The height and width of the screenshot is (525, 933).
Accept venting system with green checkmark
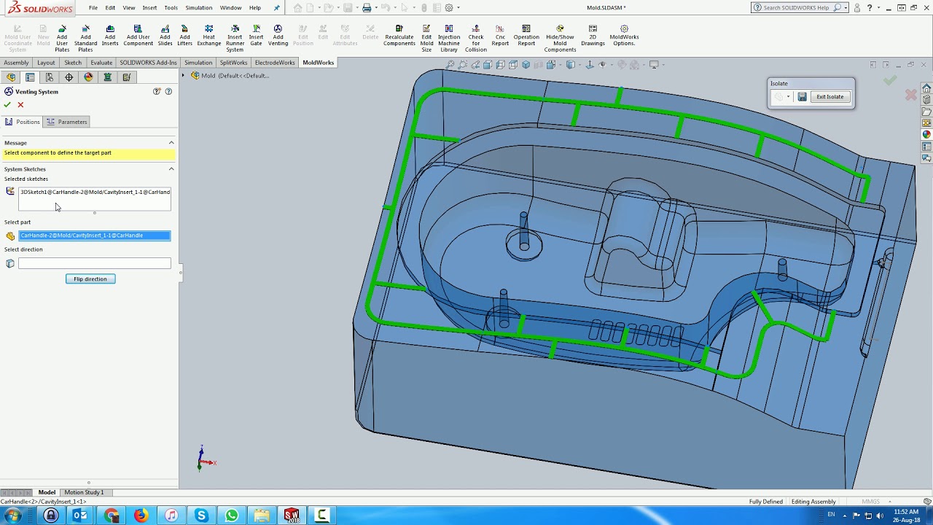pyautogui.click(x=7, y=105)
